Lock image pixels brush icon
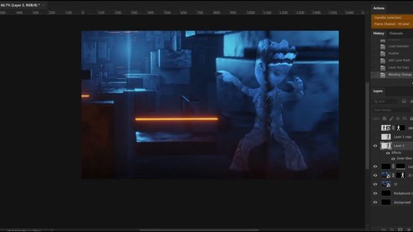This screenshot has width=413, height=232. coord(391,119)
